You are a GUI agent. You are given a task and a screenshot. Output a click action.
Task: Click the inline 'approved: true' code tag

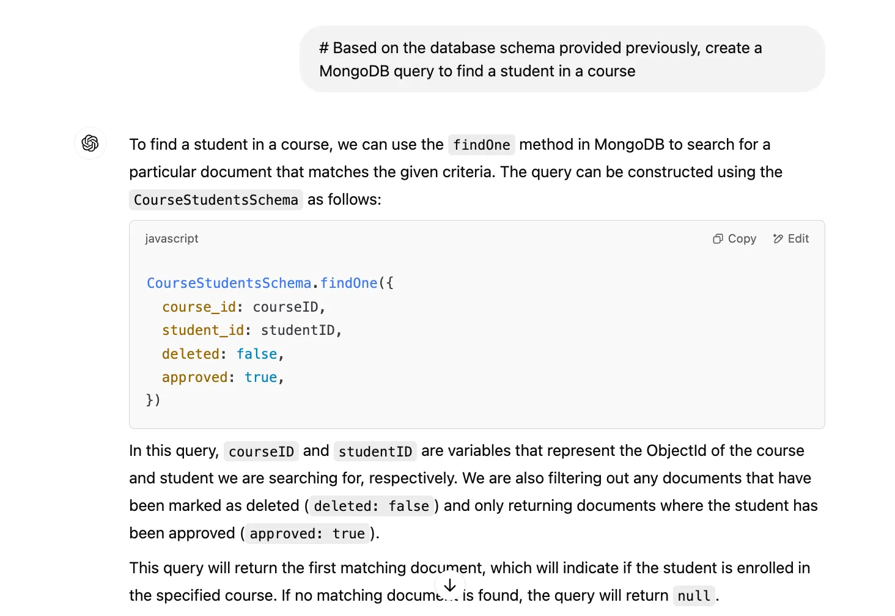click(307, 533)
